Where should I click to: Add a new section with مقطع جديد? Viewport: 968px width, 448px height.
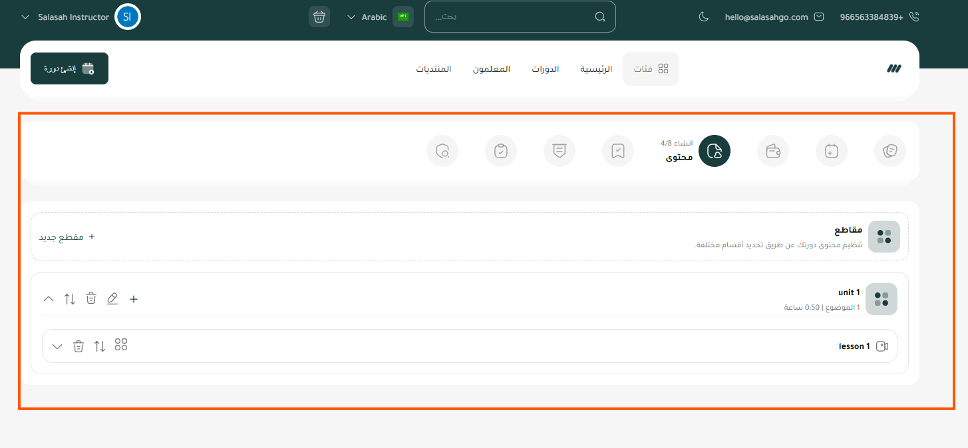point(67,237)
